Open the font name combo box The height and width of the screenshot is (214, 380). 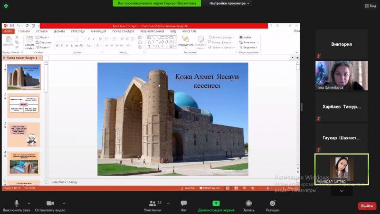coord(66,39)
